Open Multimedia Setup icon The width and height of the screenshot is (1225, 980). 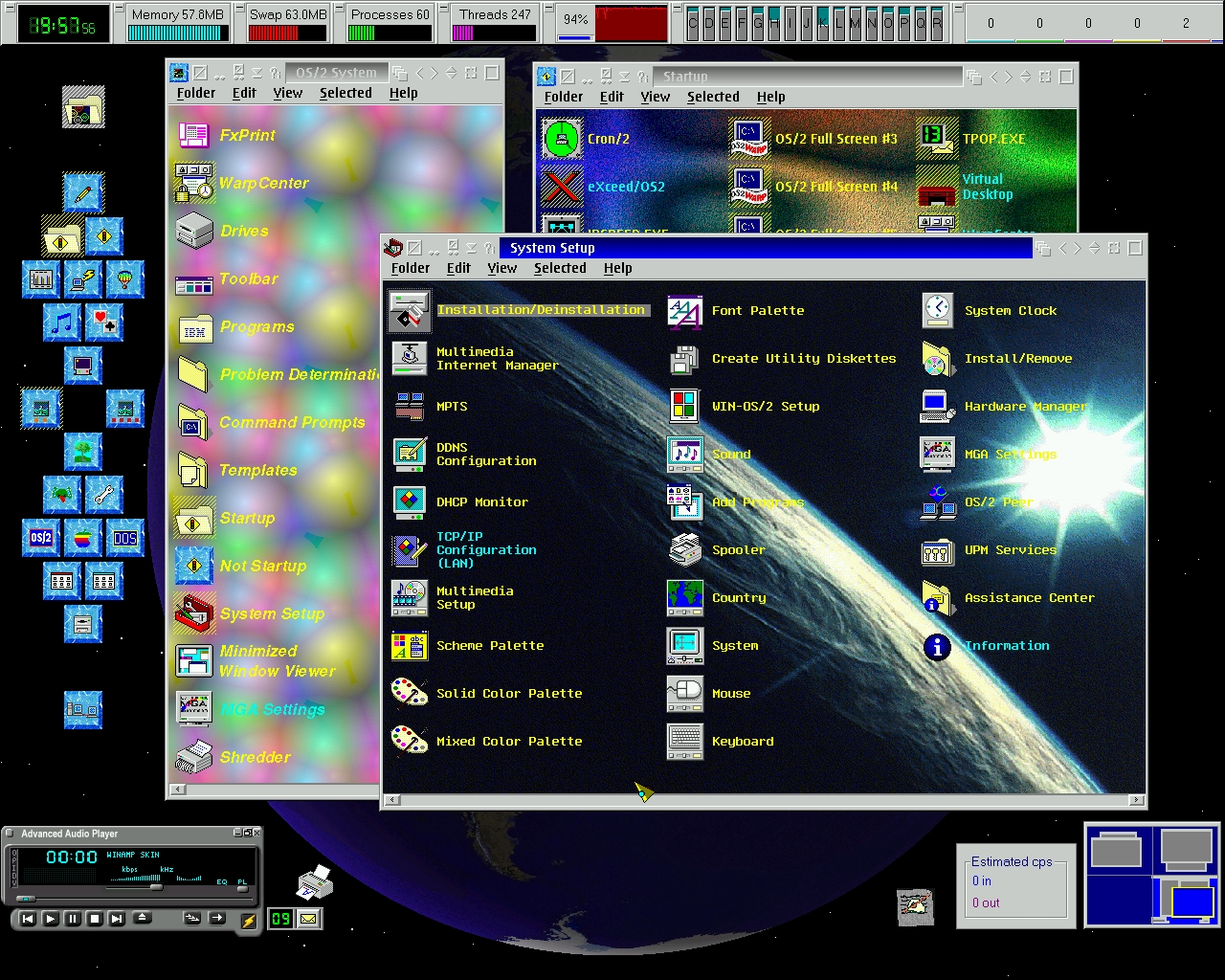(410, 597)
